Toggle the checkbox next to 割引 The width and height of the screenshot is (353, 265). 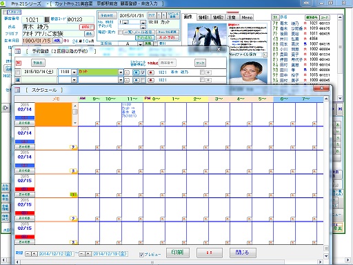pos(156,43)
